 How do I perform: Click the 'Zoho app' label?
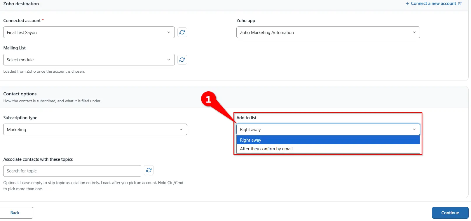[246, 21]
